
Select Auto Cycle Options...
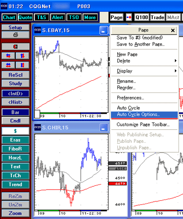point(144,114)
